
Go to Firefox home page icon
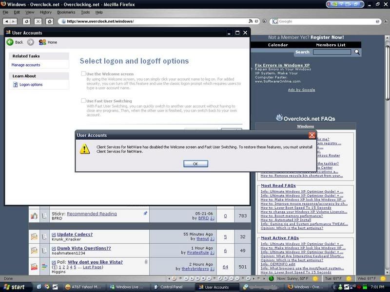[50, 21]
